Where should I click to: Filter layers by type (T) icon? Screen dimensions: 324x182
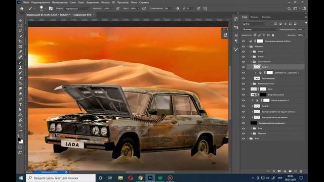point(286,24)
